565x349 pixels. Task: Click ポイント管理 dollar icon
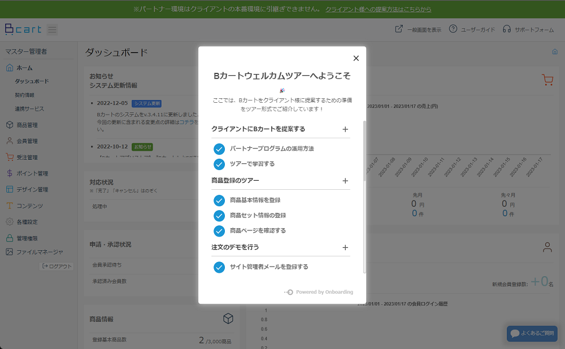point(10,173)
